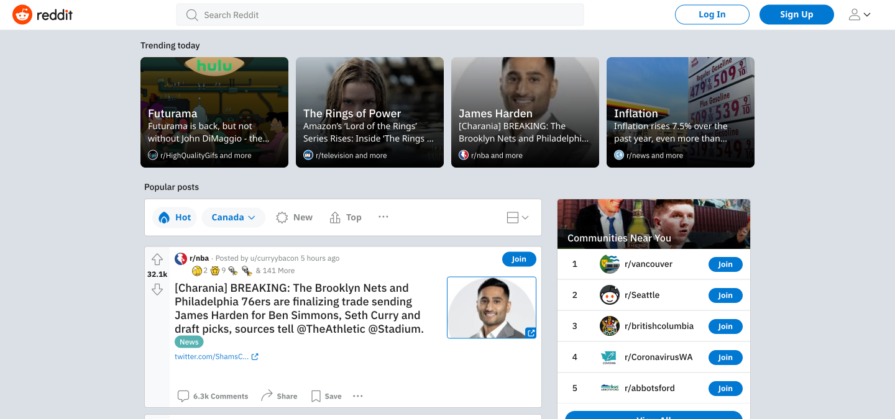
Task: Show more sort options ellipsis
Action: [x=383, y=217]
